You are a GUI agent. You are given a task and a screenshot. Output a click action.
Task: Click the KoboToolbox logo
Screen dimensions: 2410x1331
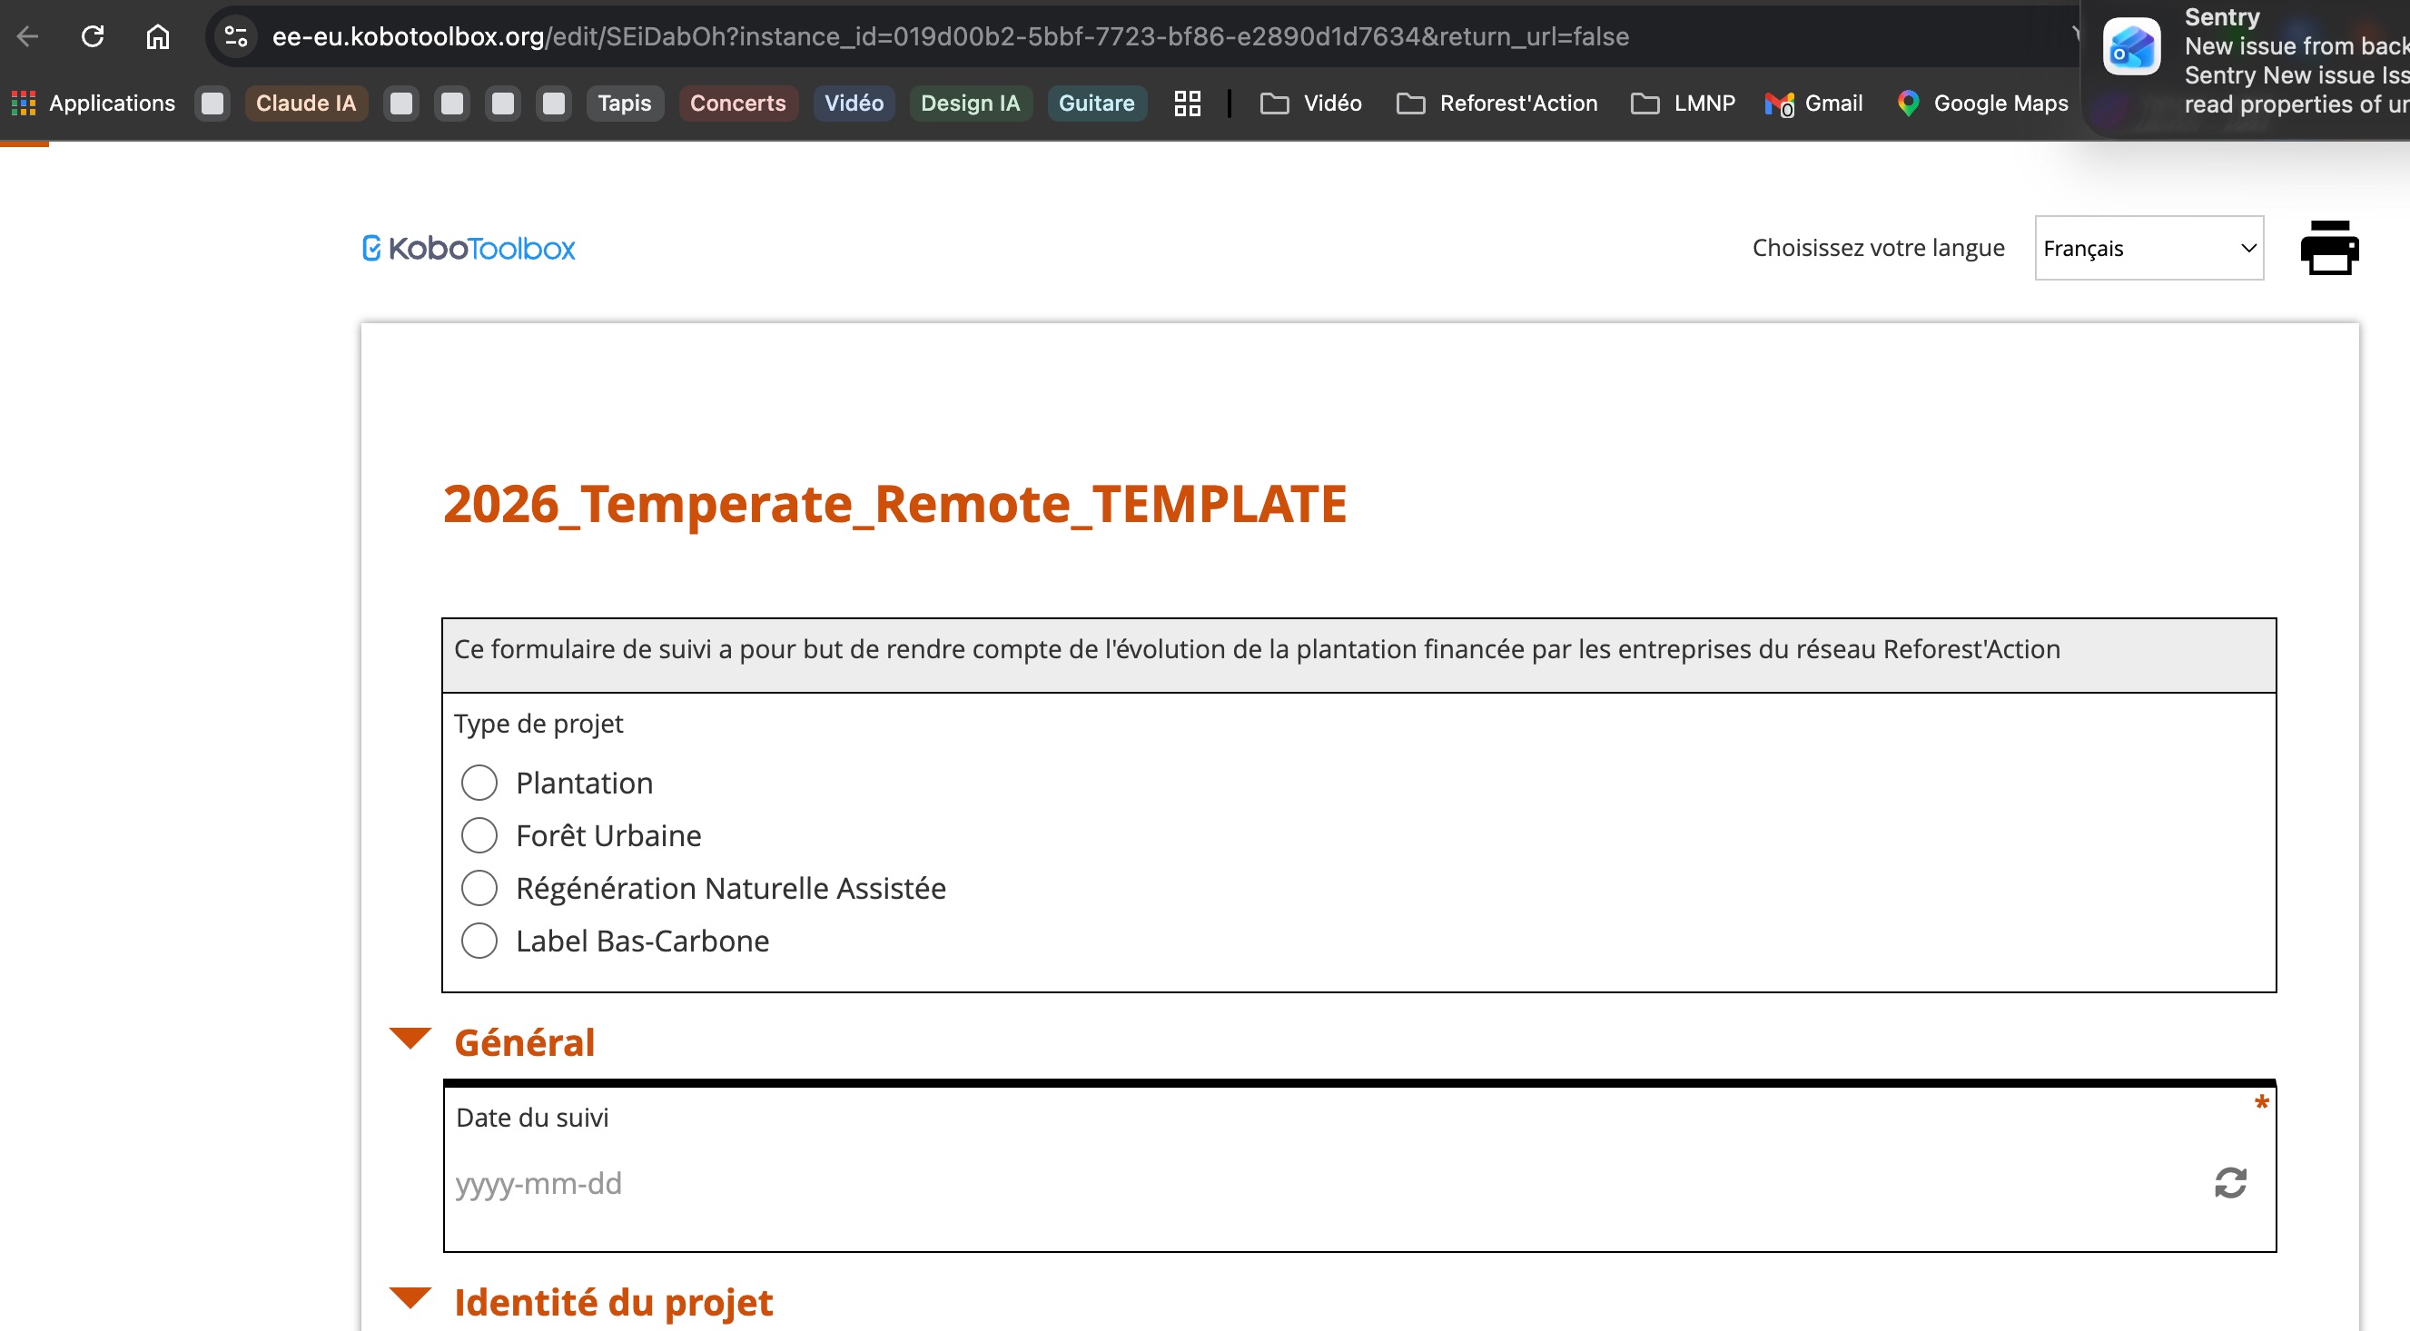tap(469, 248)
